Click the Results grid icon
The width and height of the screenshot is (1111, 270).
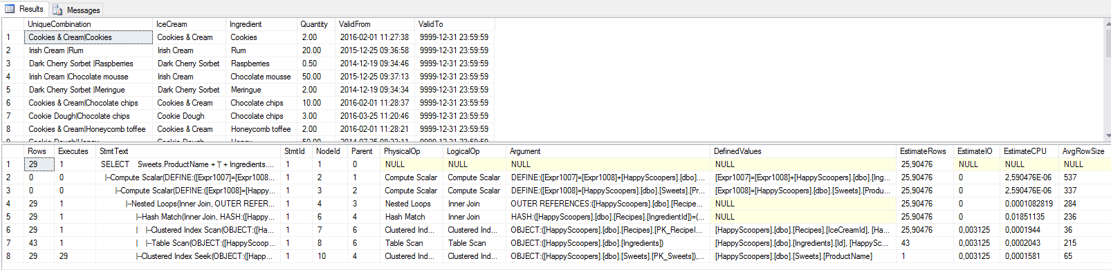10,9
